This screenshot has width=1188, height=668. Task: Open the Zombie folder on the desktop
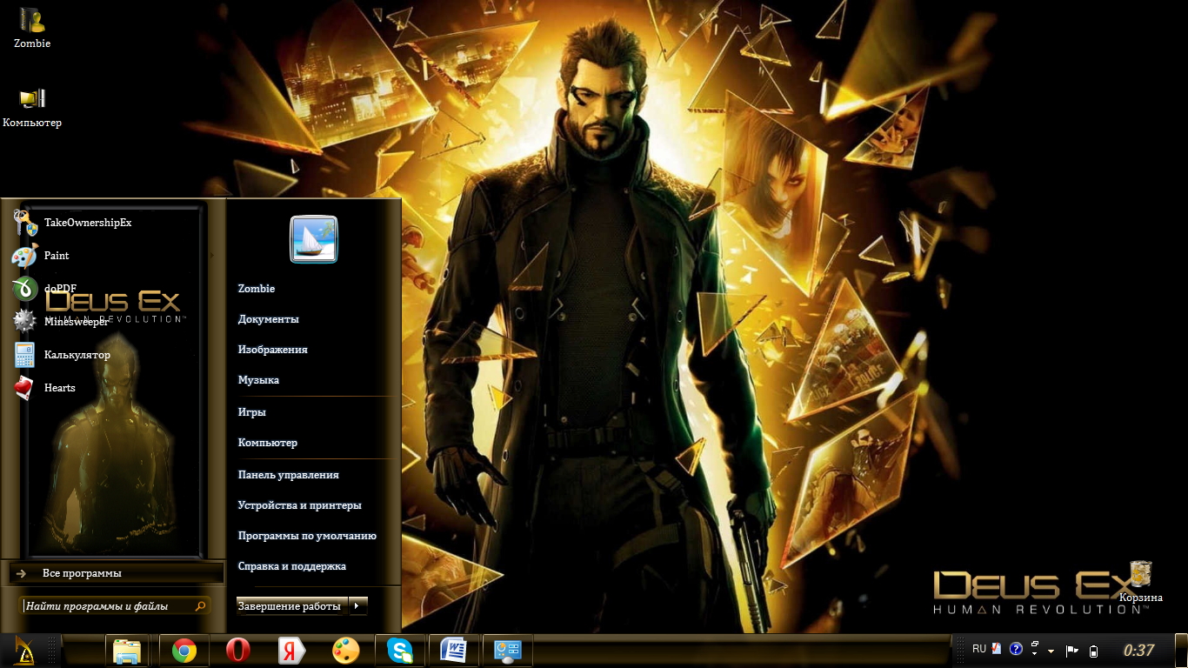32,26
